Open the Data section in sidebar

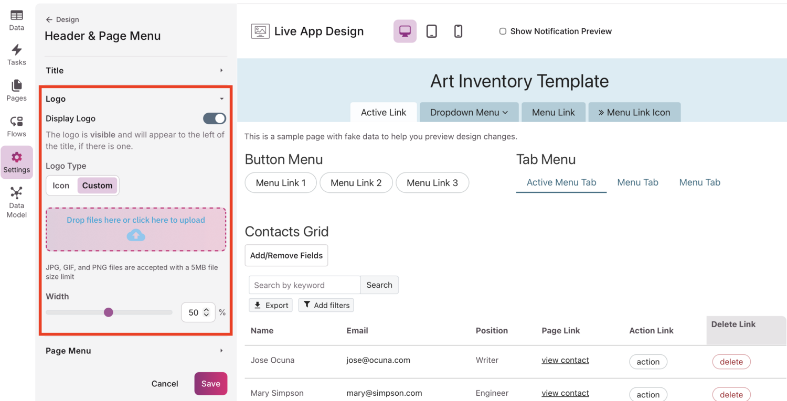coord(17,20)
